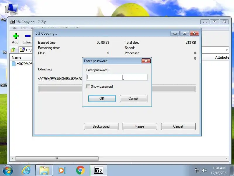
Task: Click the volume speaker tray icon
Action: 204,170
